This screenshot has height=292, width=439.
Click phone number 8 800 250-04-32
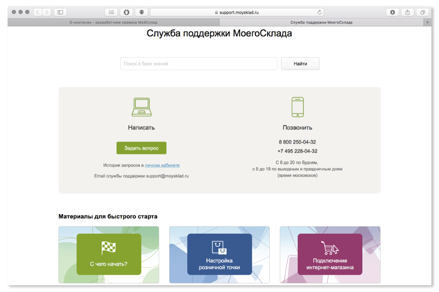(x=297, y=142)
